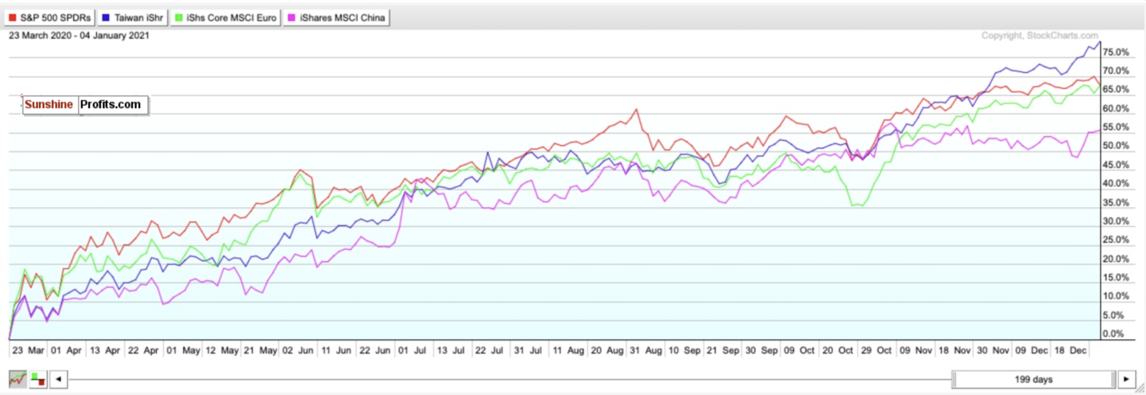This screenshot has height=395, width=1146.
Task: Click the Copyright StockCharts.com text
Action: click(1040, 36)
